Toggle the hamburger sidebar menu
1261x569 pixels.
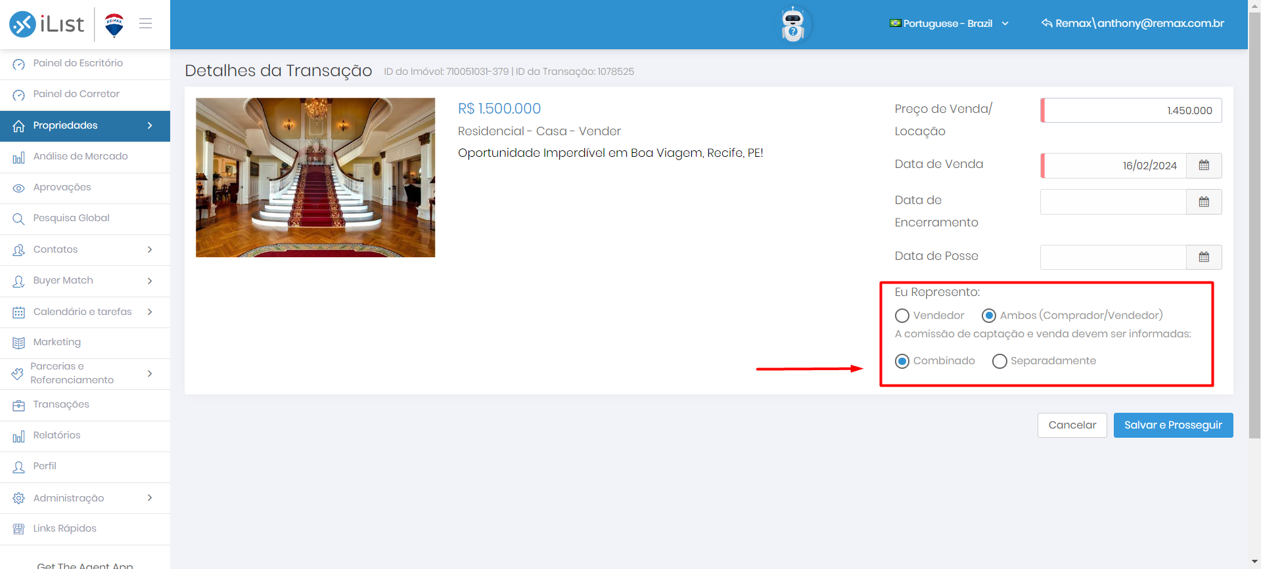[146, 24]
